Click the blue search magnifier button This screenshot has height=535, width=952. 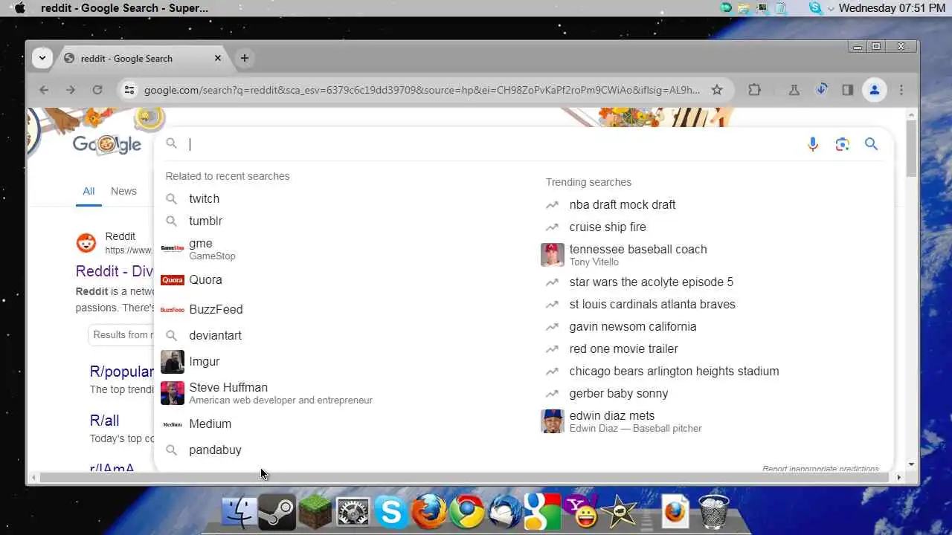(871, 144)
